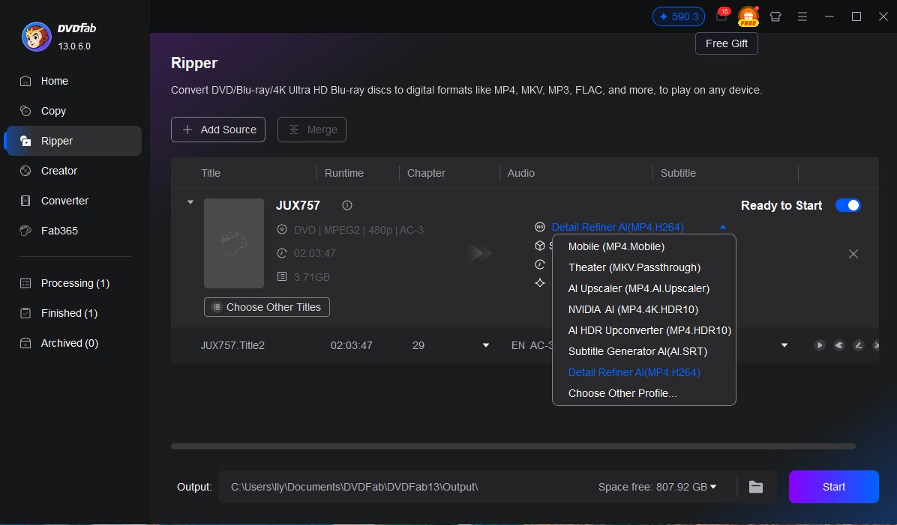
Task: Click the Chapter column header
Action: [426, 173]
